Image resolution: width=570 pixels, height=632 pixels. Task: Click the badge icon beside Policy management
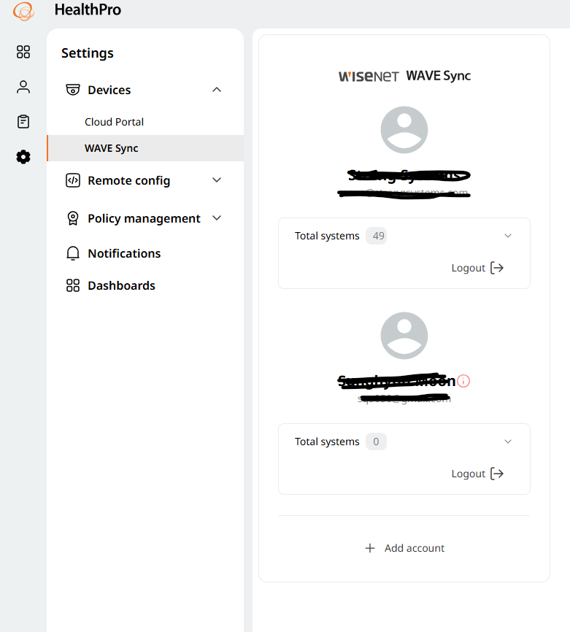point(73,218)
